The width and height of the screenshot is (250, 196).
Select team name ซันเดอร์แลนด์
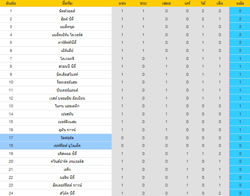[67, 90]
